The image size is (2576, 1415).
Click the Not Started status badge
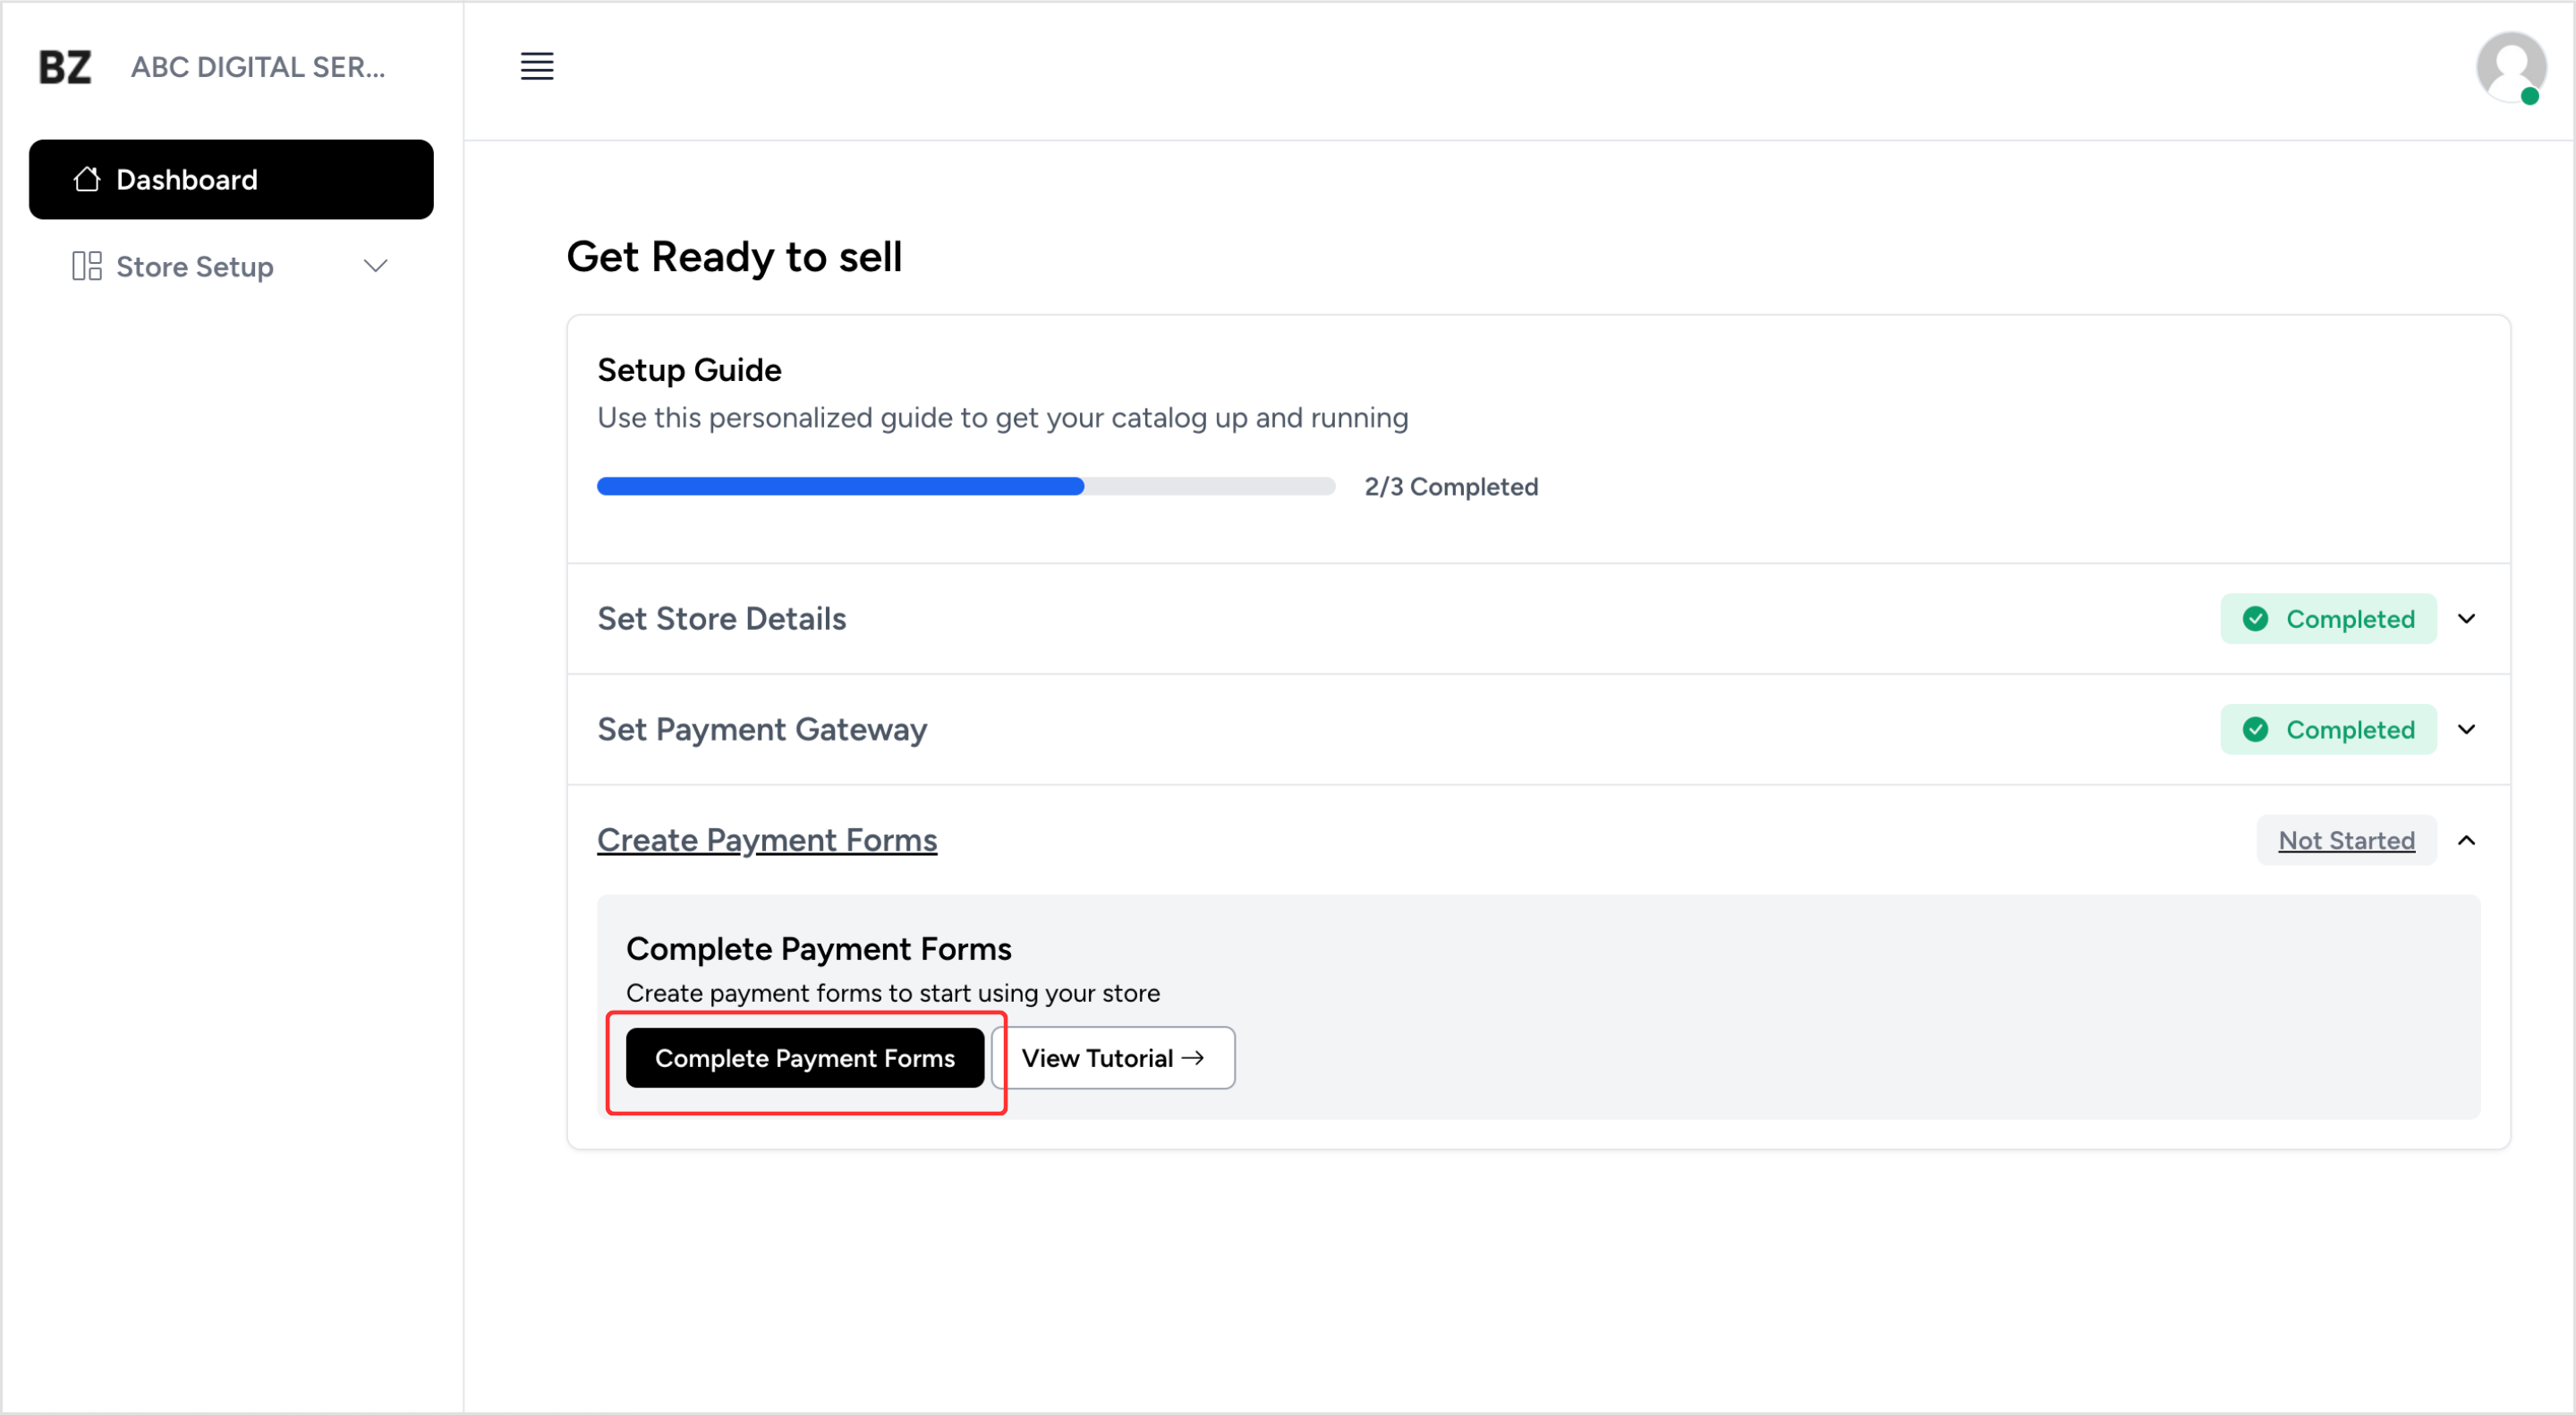2345,841
